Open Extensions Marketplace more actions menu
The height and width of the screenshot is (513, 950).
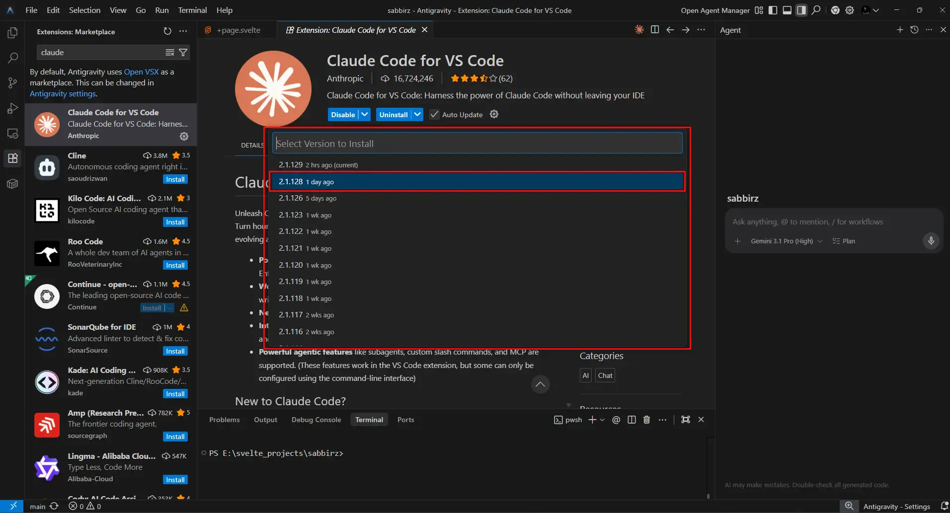[183, 31]
